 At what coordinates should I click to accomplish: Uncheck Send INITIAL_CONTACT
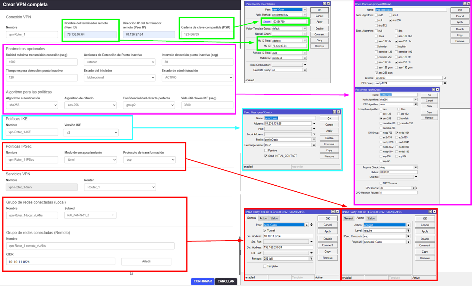[266, 156]
